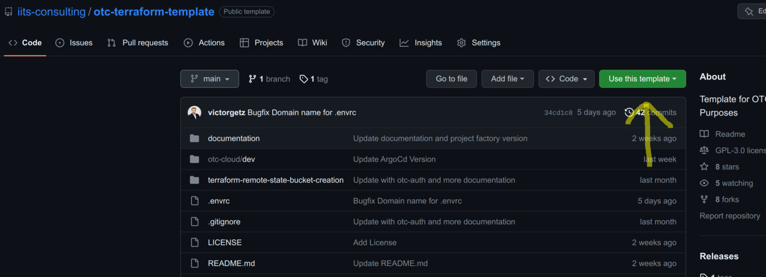Expand the Code download dropdown

click(x=566, y=79)
